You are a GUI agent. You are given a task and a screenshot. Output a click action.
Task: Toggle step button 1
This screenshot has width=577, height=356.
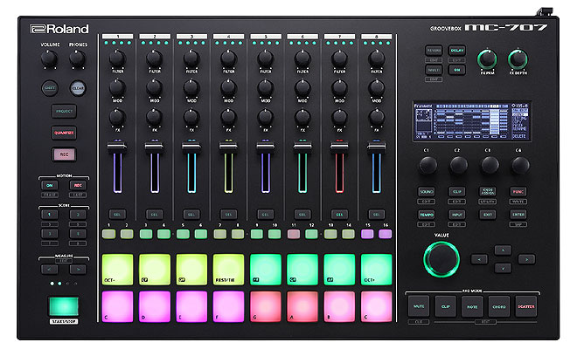(x=108, y=234)
